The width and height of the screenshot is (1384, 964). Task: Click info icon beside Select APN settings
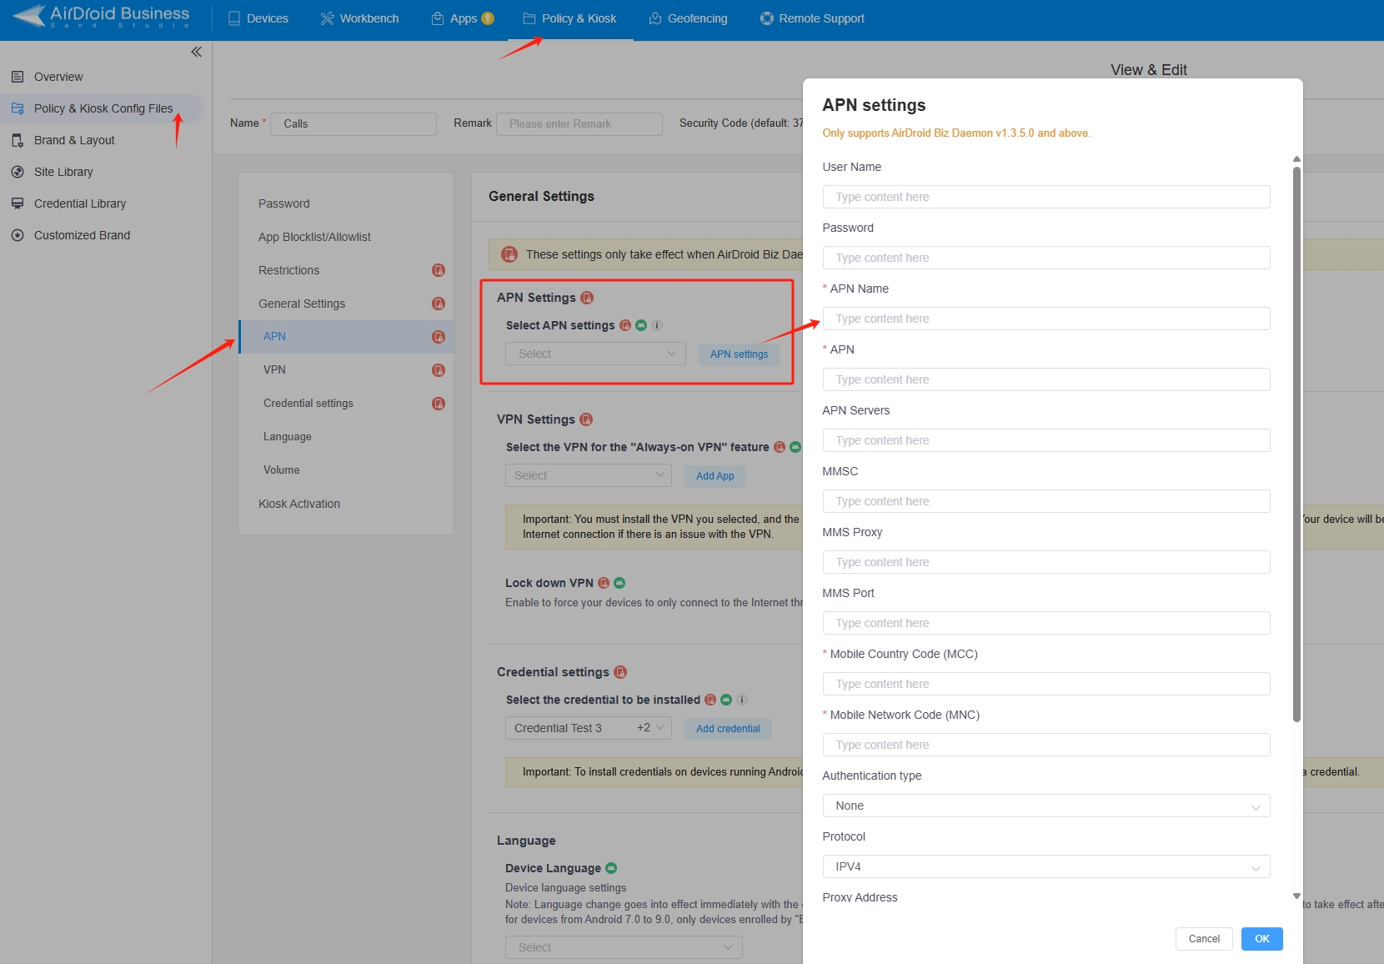[x=657, y=325]
